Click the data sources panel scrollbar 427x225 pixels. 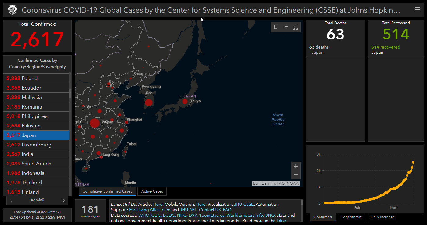[302, 202]
